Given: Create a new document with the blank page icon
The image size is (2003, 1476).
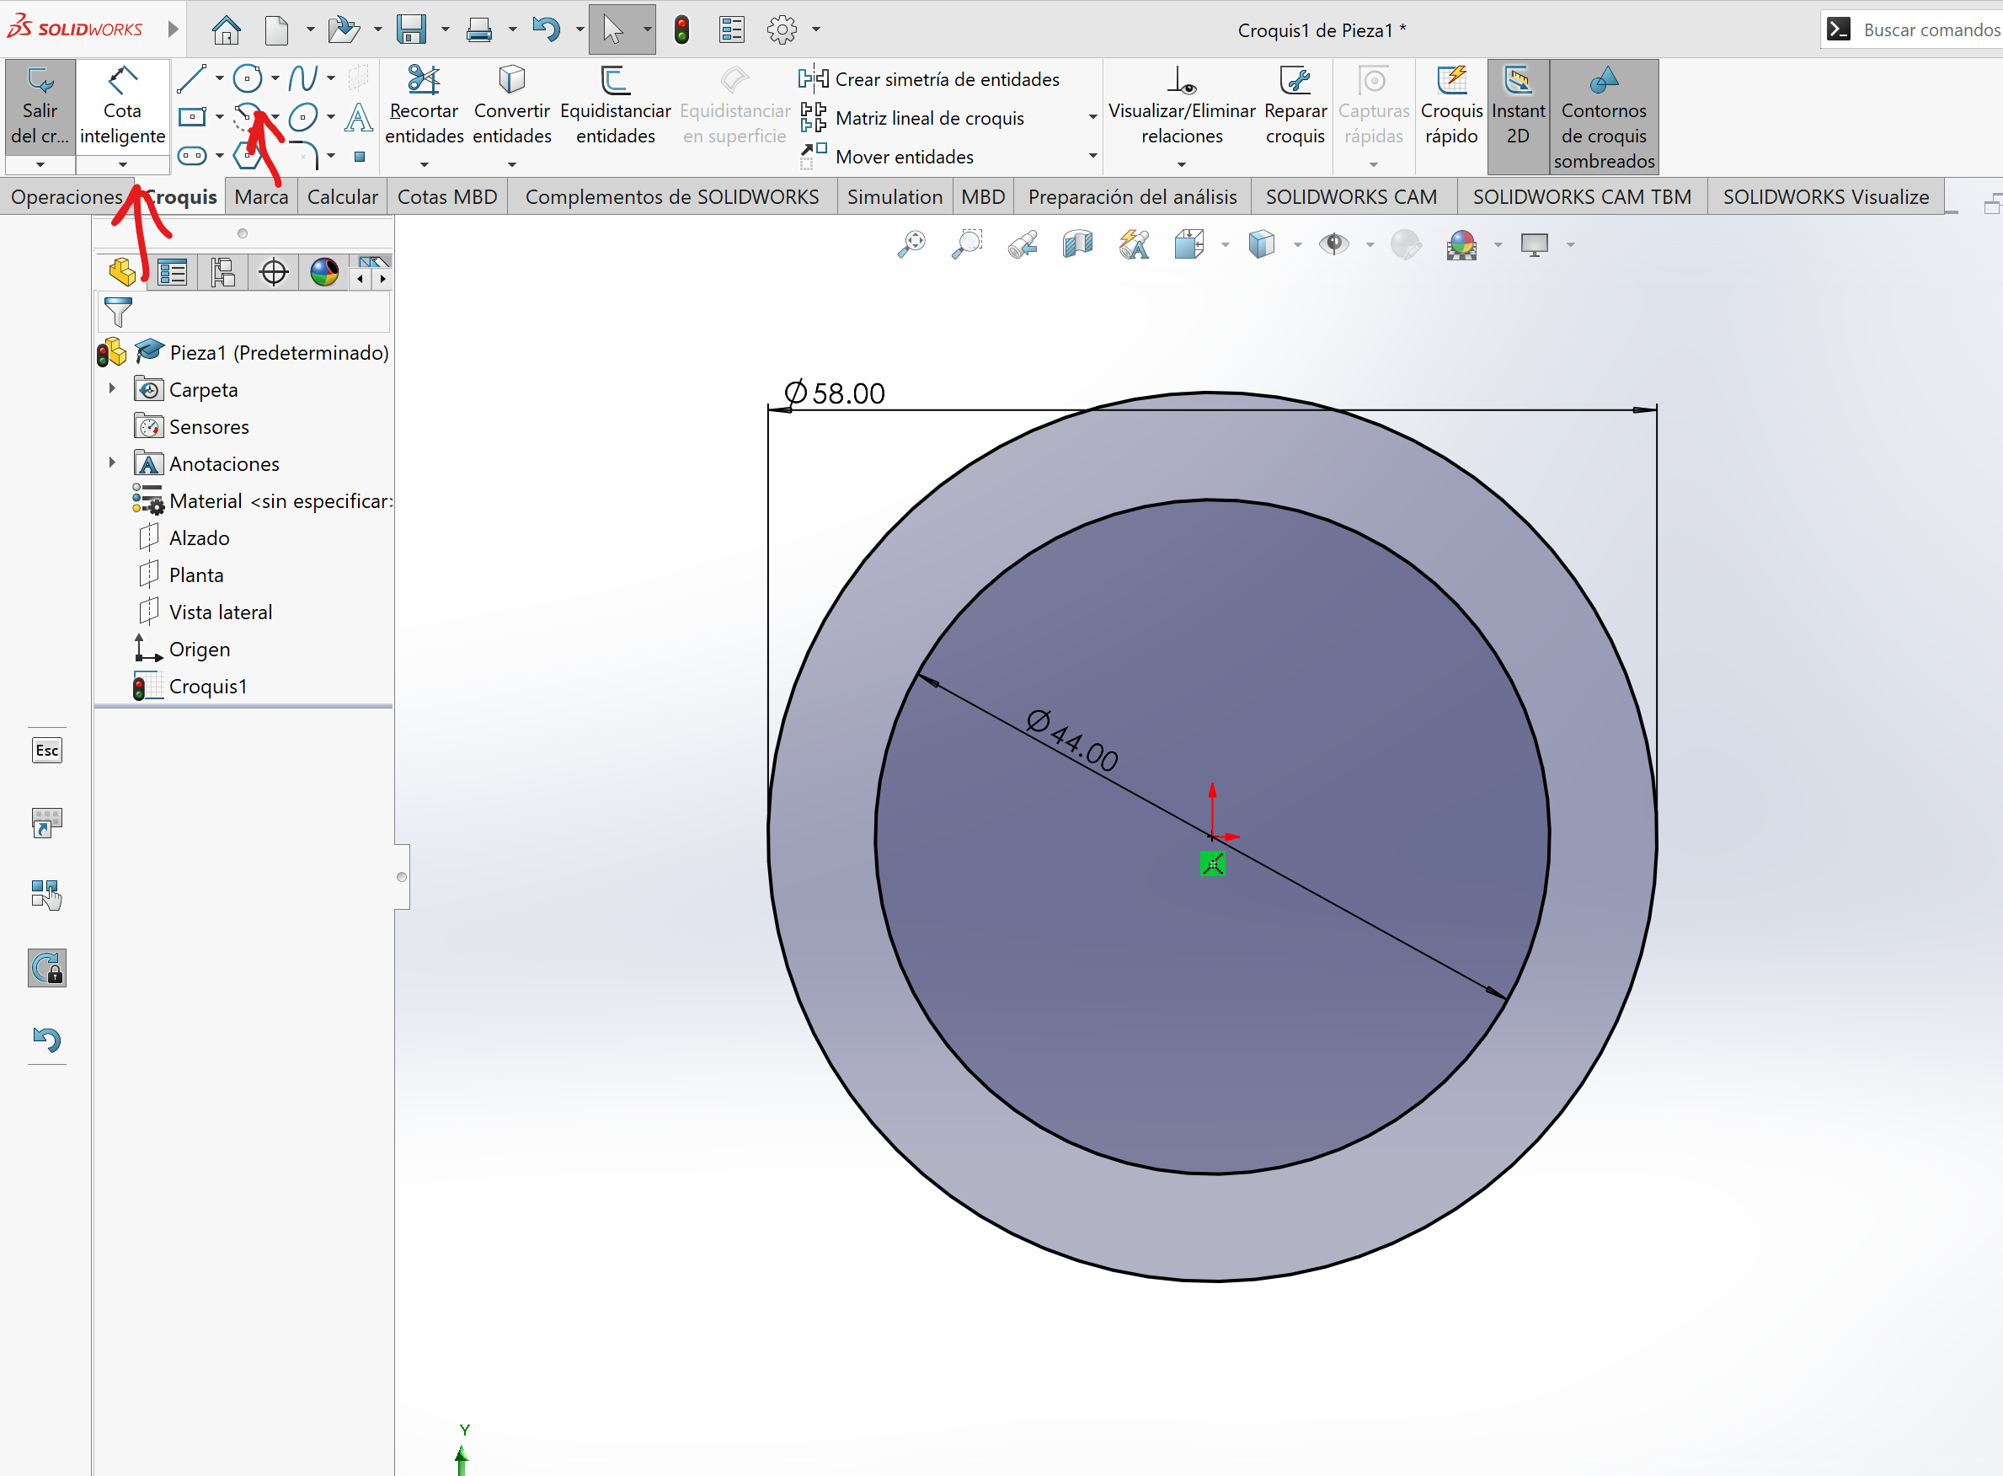Looking at the screenshot, I should [x=277, y=29].
